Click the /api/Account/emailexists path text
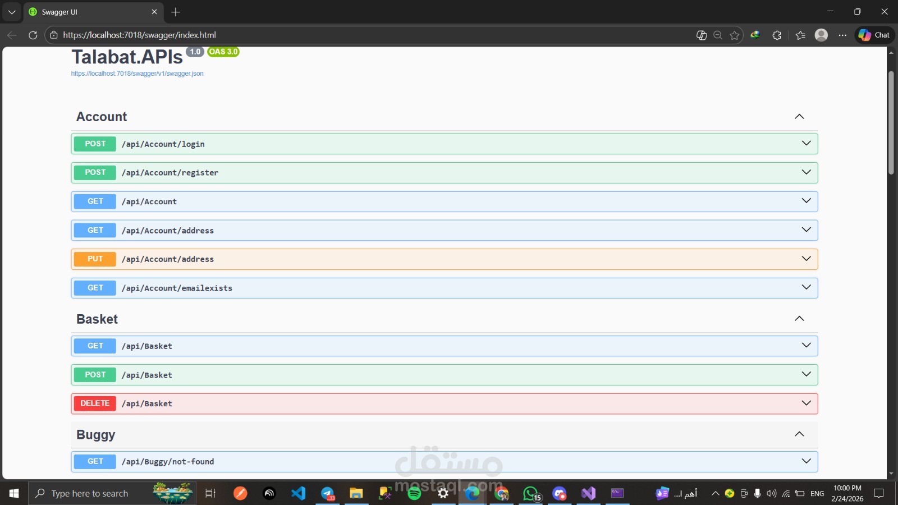898x505 pixels. [x=177, y=288]
